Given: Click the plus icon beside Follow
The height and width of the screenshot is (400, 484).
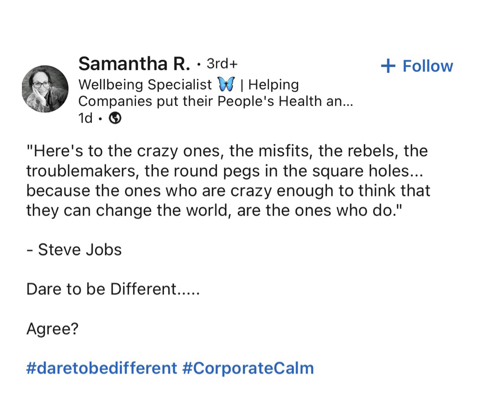Looking at the screenshot, I should [x=388, y=66].
